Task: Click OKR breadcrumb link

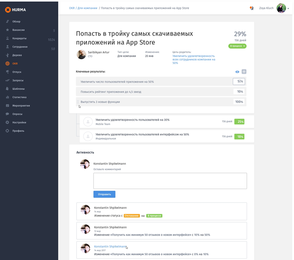Action: coord(72,8)
